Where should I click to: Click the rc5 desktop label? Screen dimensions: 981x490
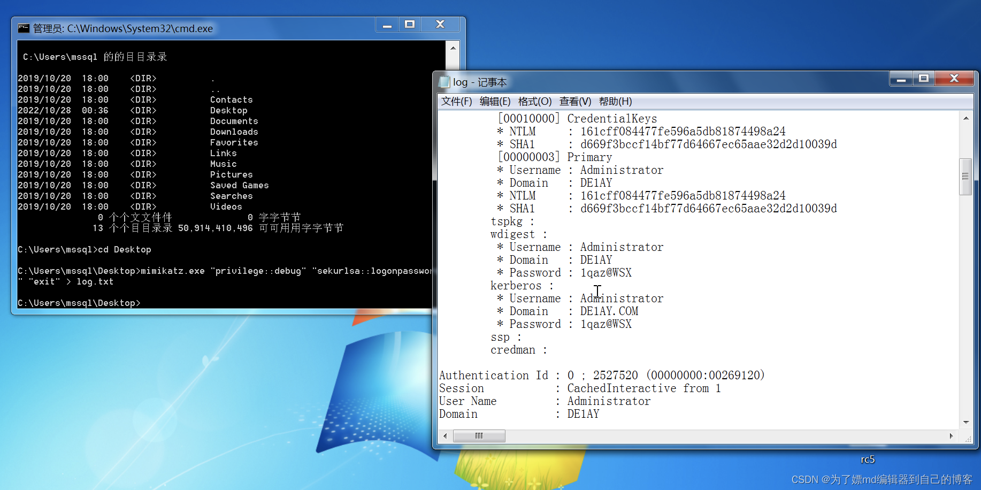[x=868, y=460]
